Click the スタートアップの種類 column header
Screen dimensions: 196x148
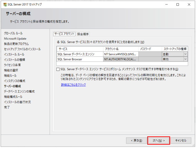pyautogui.click(x=175, y=49)
